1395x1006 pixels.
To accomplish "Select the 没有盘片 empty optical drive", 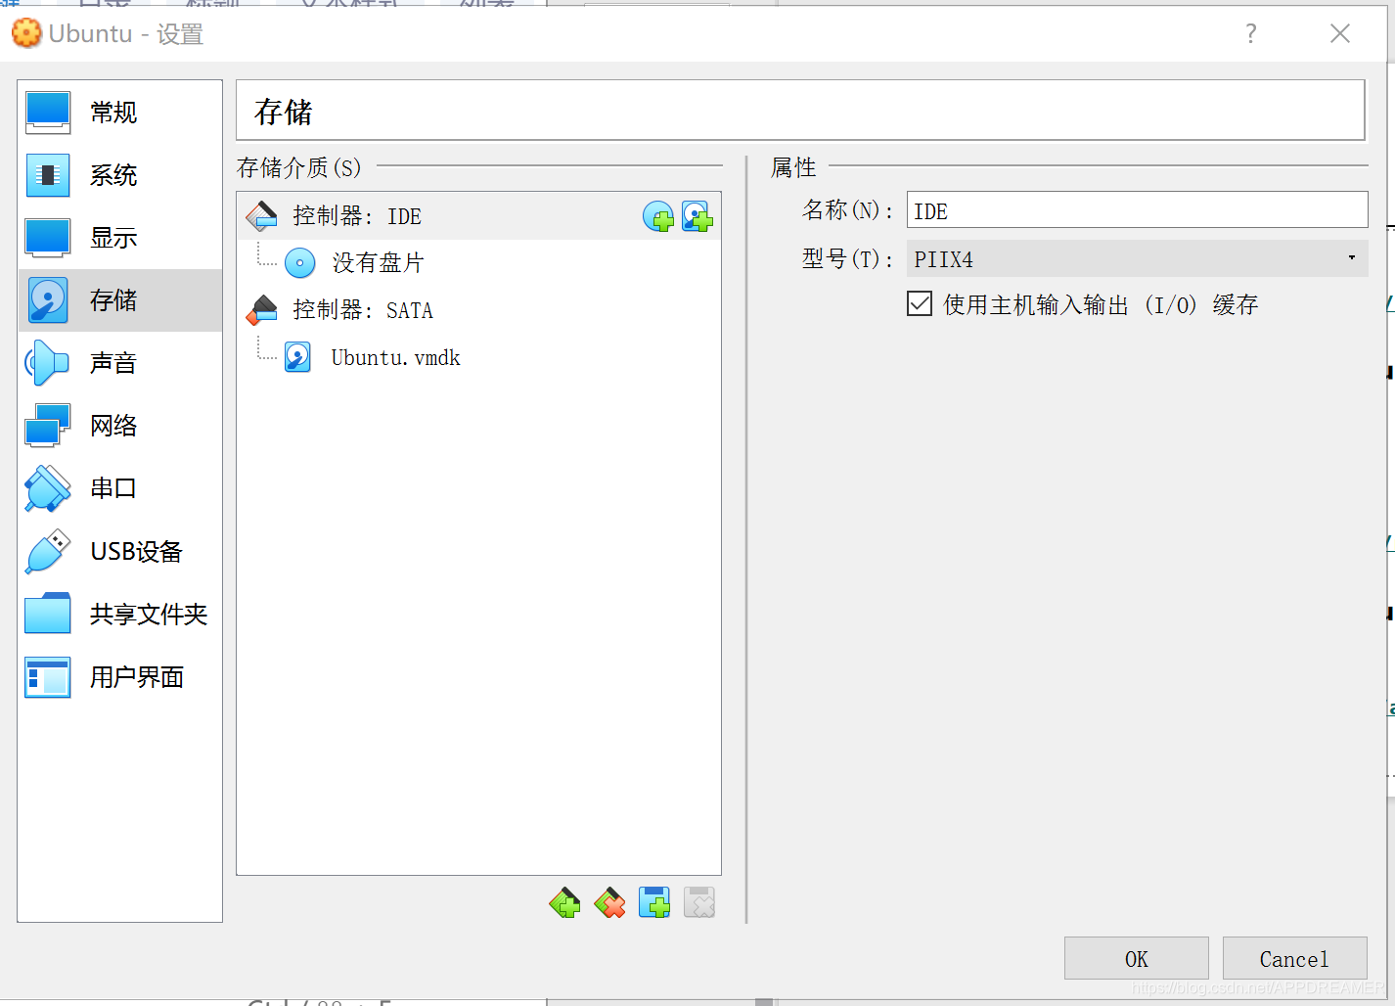I will (478, 262).
